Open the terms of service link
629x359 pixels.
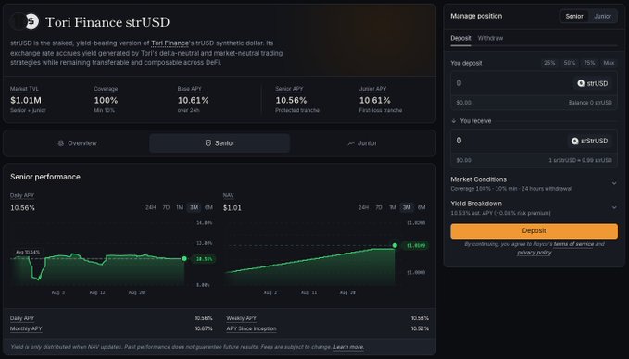pyautogui.click(x=573, y=244)
